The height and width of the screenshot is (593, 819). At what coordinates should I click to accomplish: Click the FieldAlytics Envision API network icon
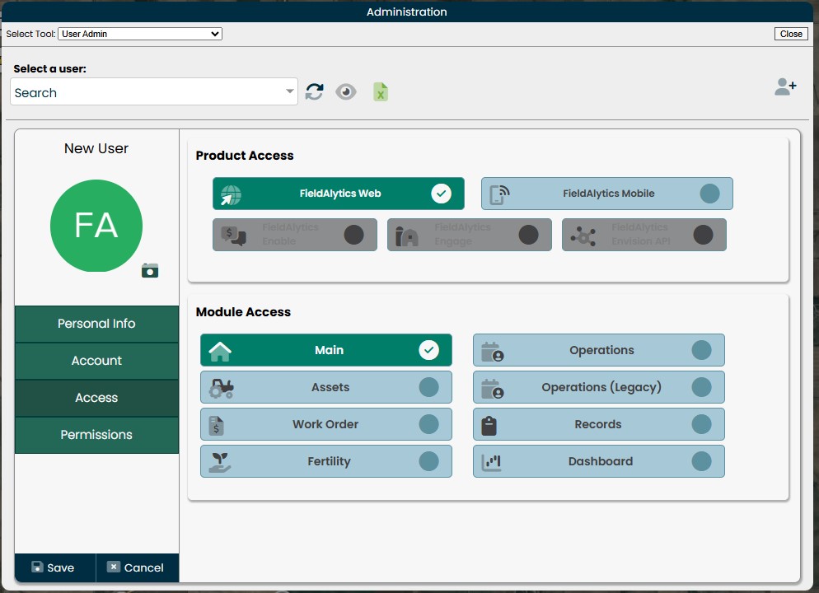583,236
